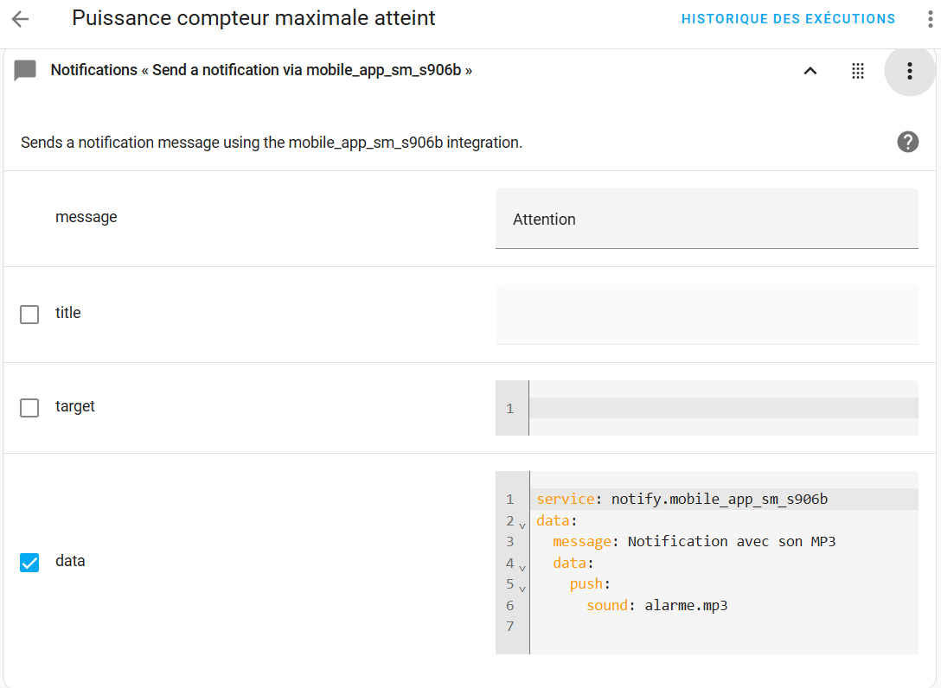Fold the data block at line 2
This screenshot has height=688, width=941.
point(522,526)
